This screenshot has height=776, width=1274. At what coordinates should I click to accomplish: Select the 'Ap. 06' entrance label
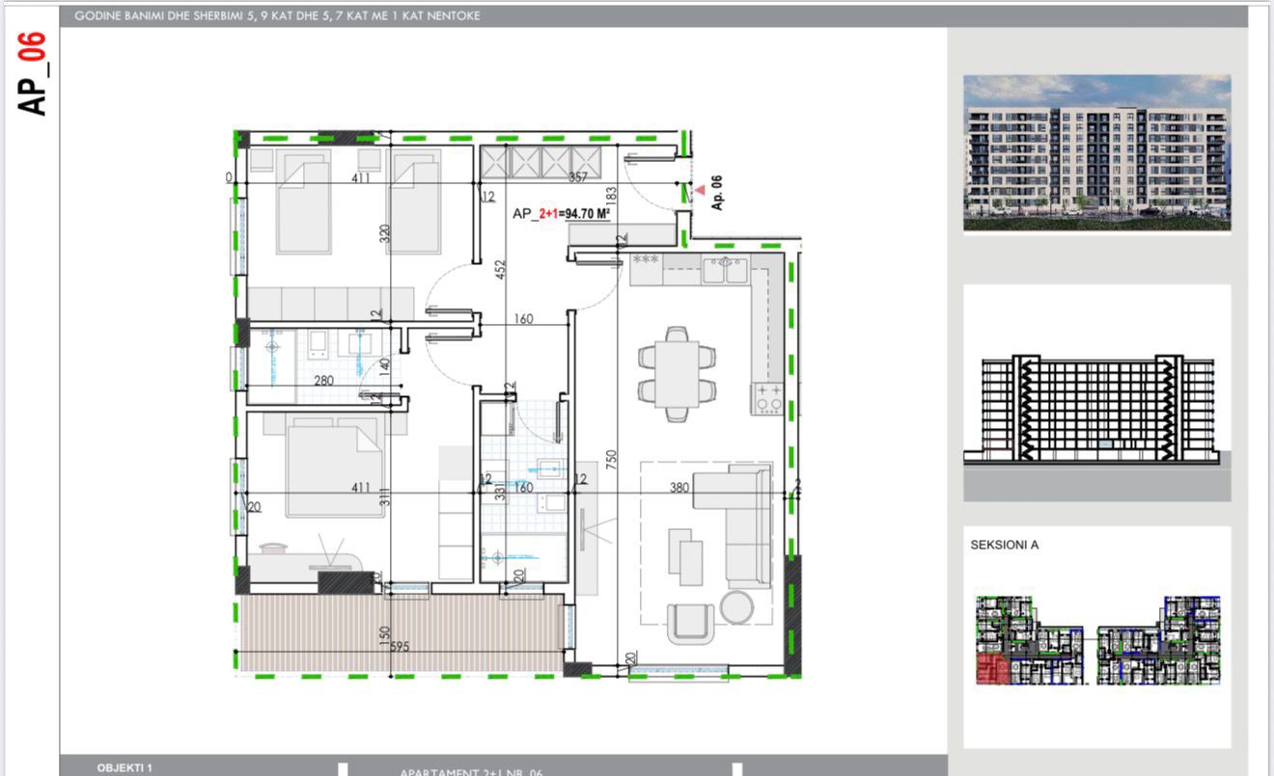[x=717, y=192]
